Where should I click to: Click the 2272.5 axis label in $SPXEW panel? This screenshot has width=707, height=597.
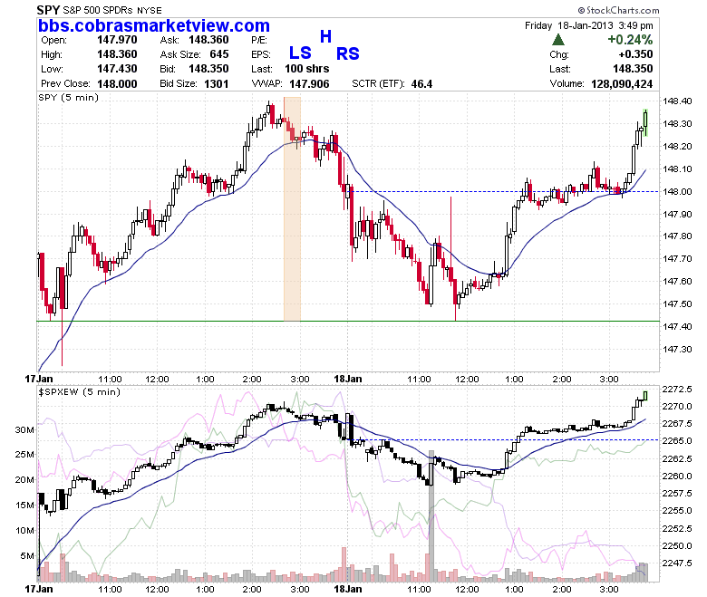coord(677,389)
